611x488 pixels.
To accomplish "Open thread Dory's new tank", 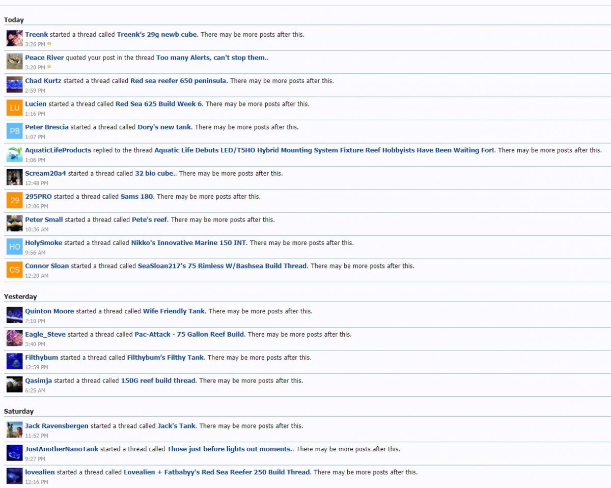I will pos(164,127).
